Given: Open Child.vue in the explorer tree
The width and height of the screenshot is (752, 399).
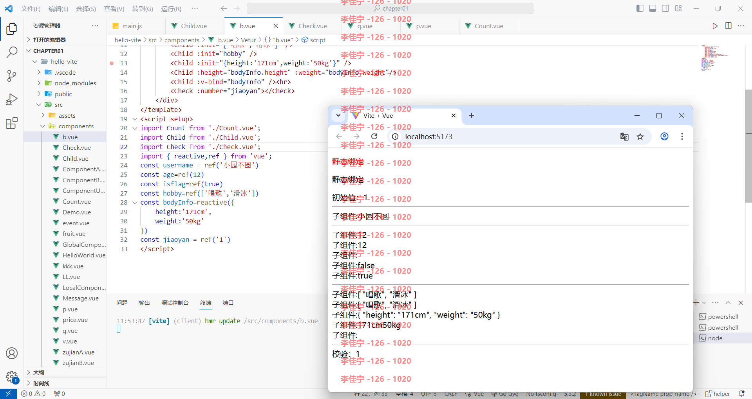Looking at the screenshot, I should [x=75, y=158].
